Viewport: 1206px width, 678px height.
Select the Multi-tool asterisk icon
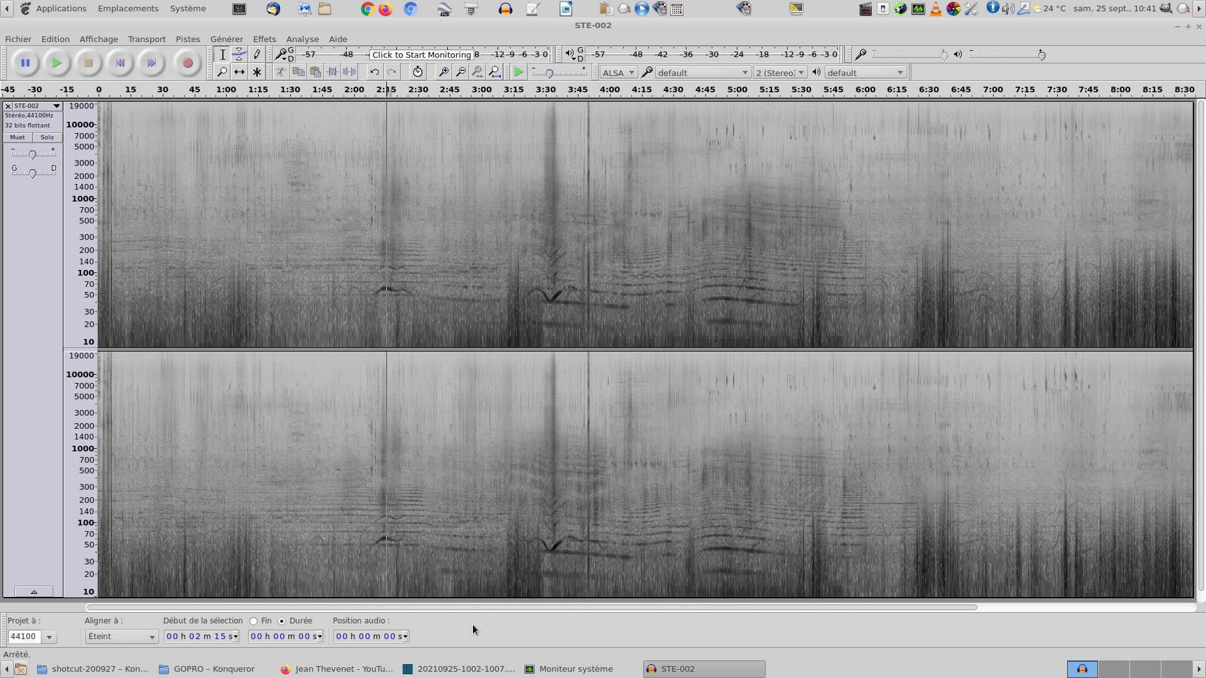click(257, 72)
